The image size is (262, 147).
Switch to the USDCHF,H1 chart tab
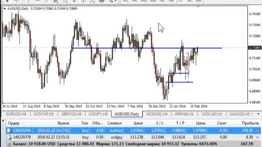click(x=44, y=114)
